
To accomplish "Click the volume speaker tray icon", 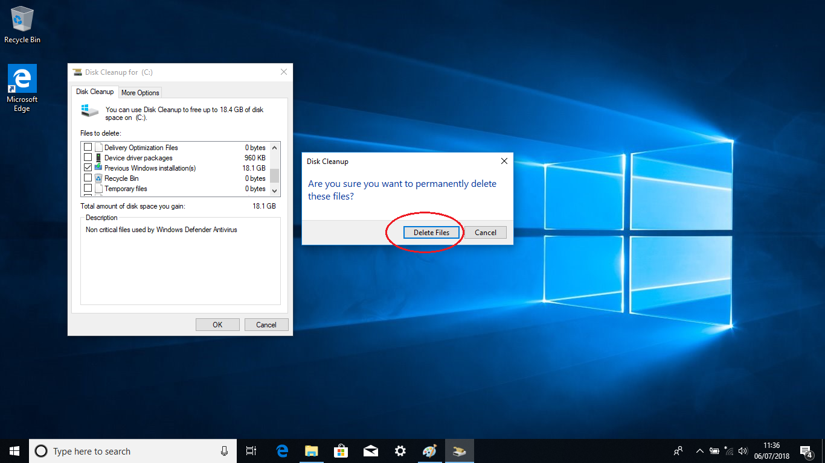I will (743, 451).
